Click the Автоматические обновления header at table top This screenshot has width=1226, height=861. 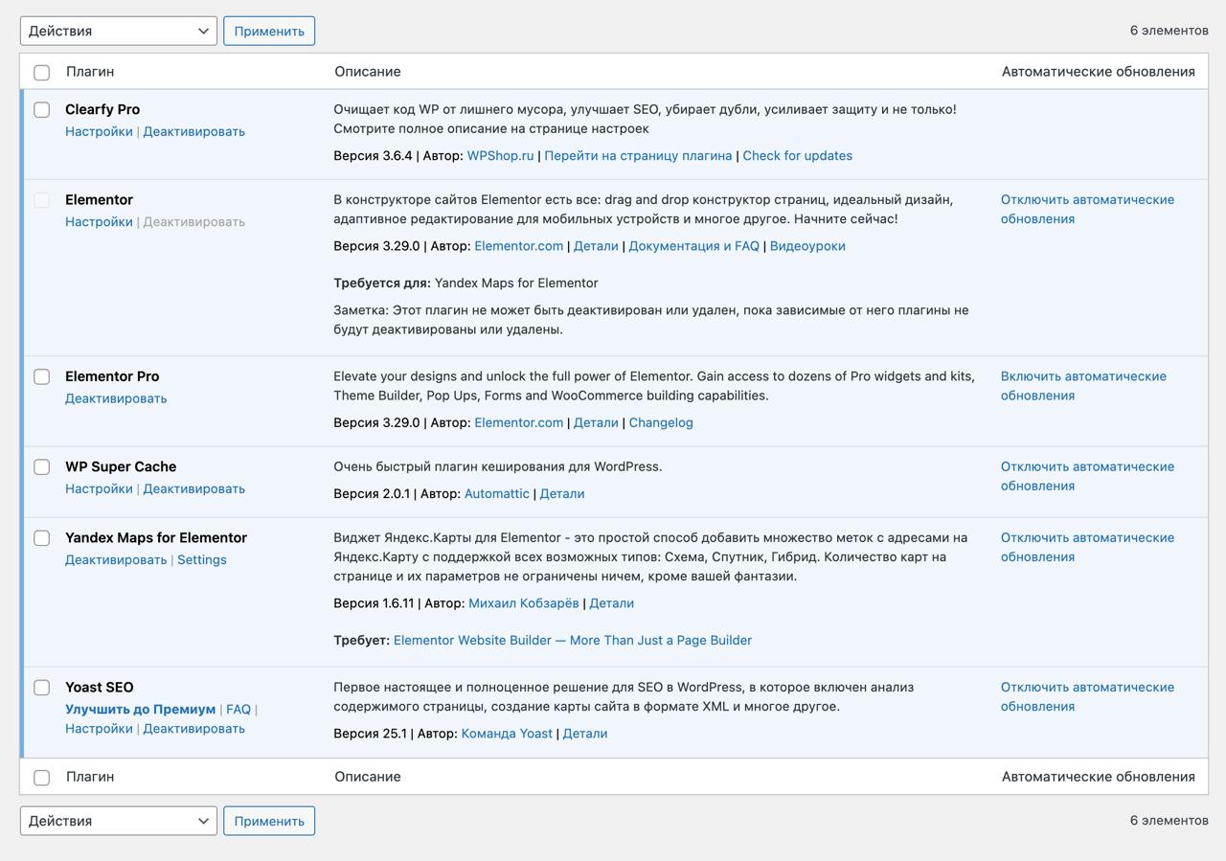pos(1098,72)
